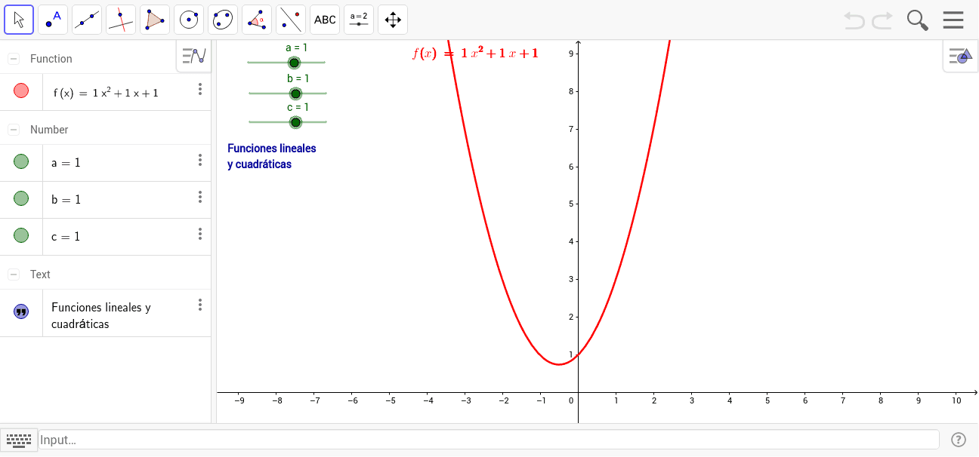Viewport: 979px width, 457px height.
Task: Choose the ABC Text tool
Action: (325, 20)
